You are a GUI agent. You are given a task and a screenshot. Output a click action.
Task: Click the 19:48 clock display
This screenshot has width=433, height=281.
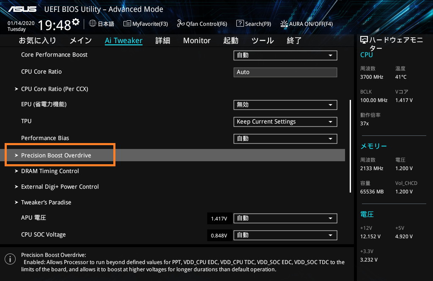point(55,25)
